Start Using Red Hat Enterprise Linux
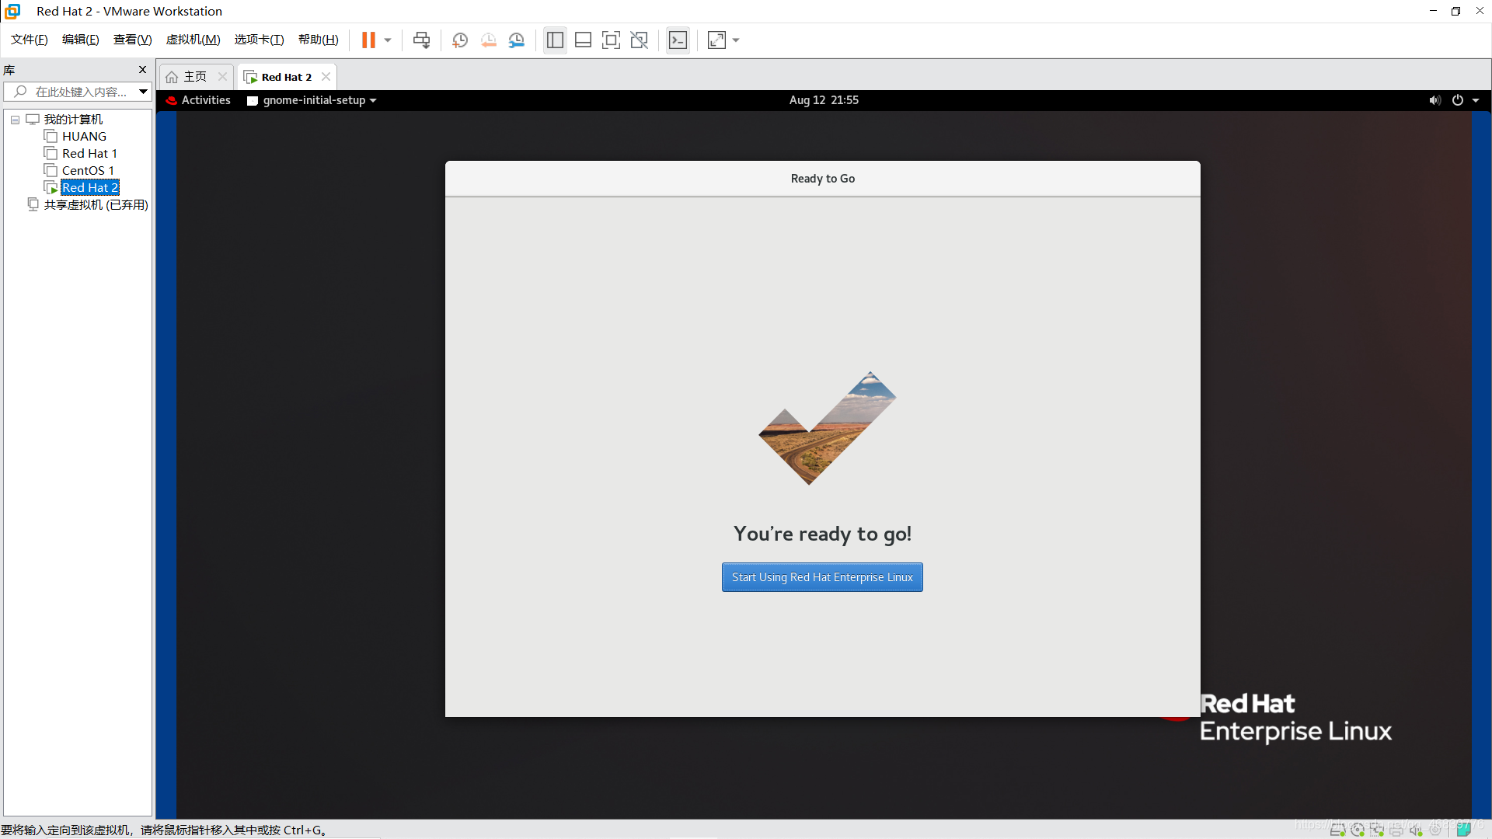 click(x=822, y=576)
